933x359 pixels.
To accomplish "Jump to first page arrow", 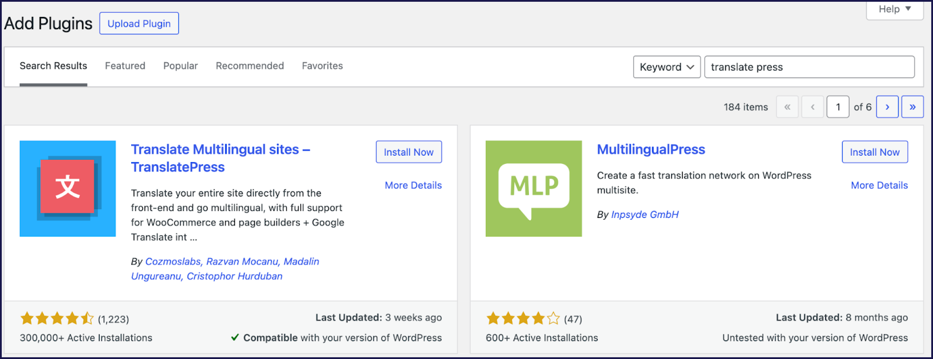I will tap(787, 107).
